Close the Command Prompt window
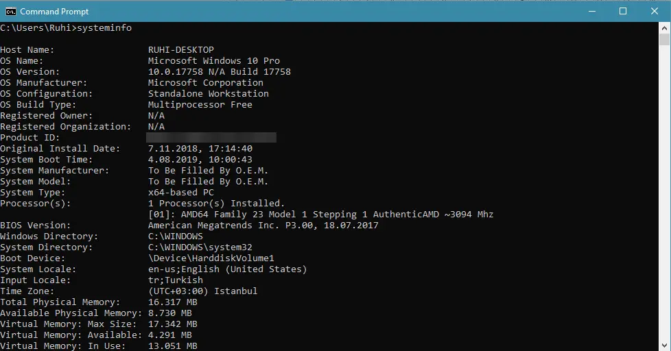Viewport: 671px width, 351px height. point(655,12)
